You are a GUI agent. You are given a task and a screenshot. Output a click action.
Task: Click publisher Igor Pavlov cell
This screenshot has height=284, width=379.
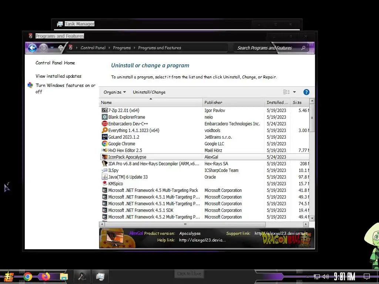(215, 110)
